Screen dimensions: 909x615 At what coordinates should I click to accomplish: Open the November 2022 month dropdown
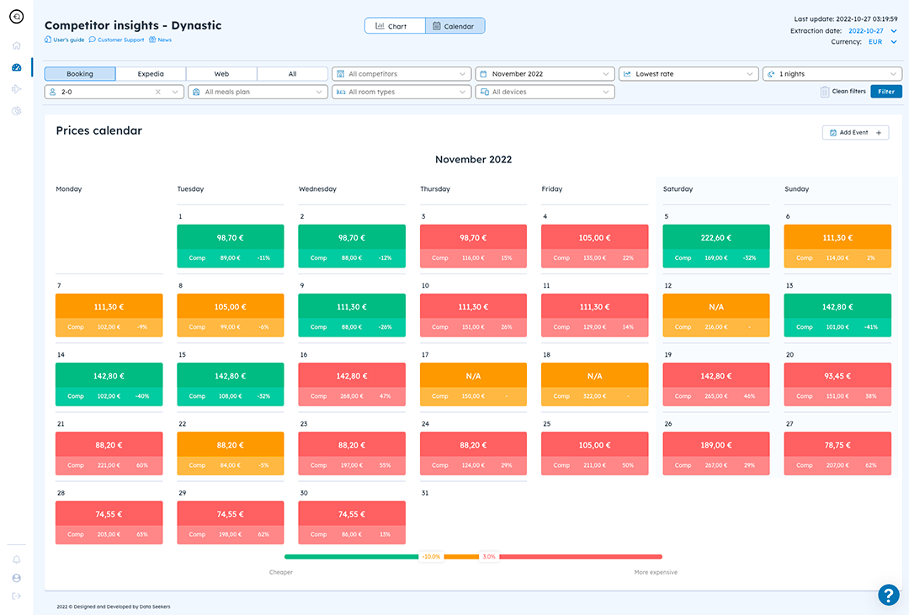click(x=545, y=73)
